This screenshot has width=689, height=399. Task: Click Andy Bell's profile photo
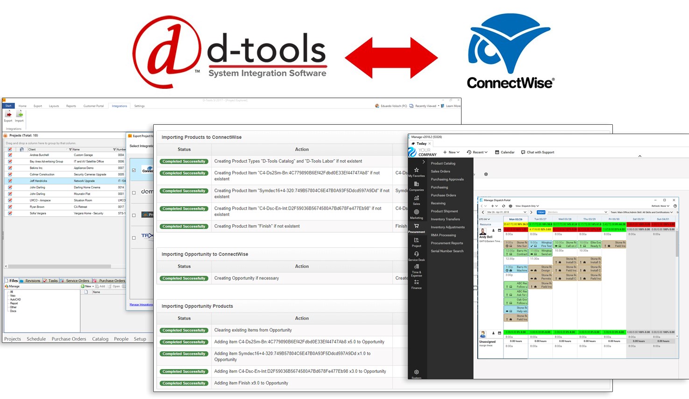pyautogui.click(x=483, y=231)
